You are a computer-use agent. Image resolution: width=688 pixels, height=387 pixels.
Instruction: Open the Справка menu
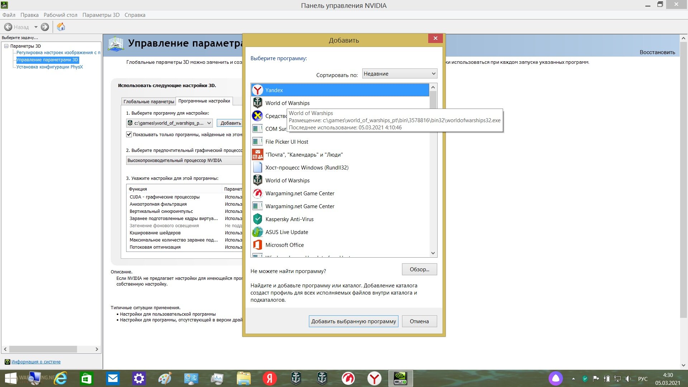(135, 15)
